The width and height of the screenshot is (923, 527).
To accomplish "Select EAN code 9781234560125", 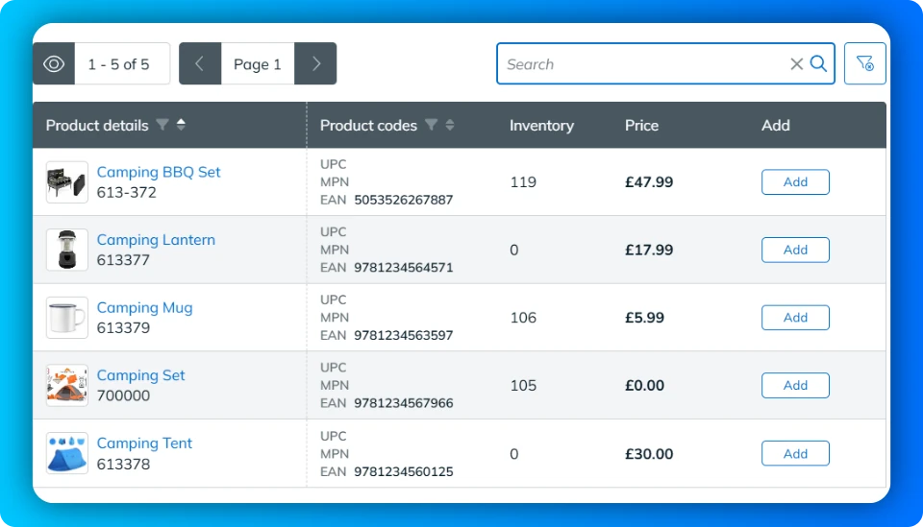I will point(403,471).
